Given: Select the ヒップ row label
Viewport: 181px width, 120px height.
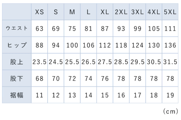Looking at the screenshot, I should tap(17, 45).
